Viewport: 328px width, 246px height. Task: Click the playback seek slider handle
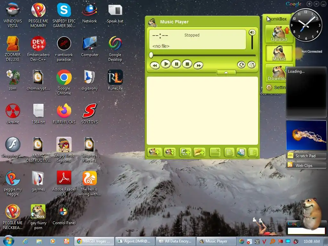pos(151,55)
